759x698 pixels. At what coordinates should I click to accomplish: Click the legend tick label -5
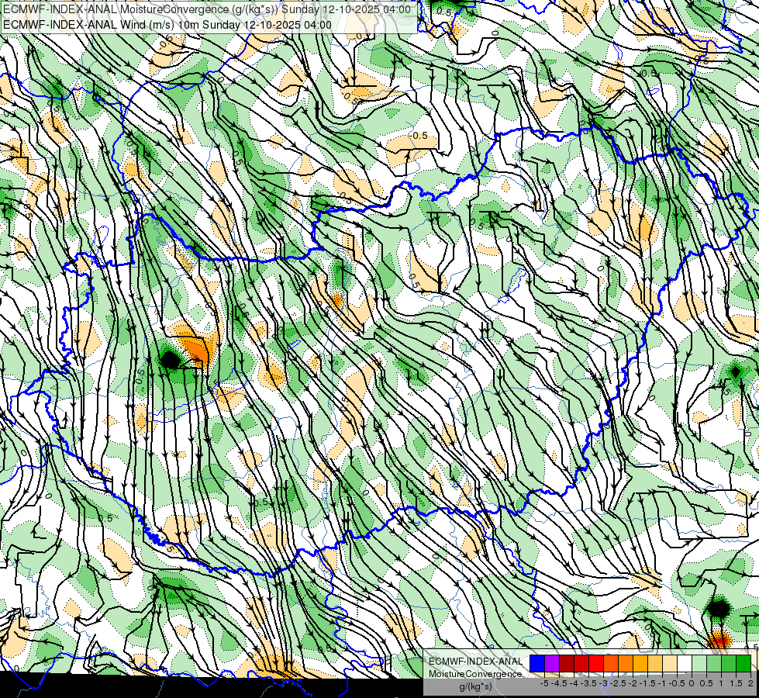click(x=544, y=683)
